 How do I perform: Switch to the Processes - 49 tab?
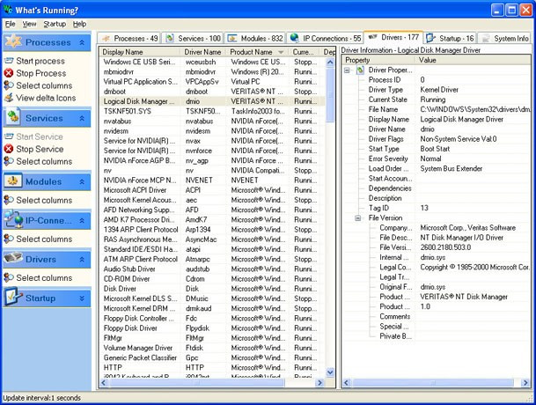pyautogui.click(x=129, y=39)
